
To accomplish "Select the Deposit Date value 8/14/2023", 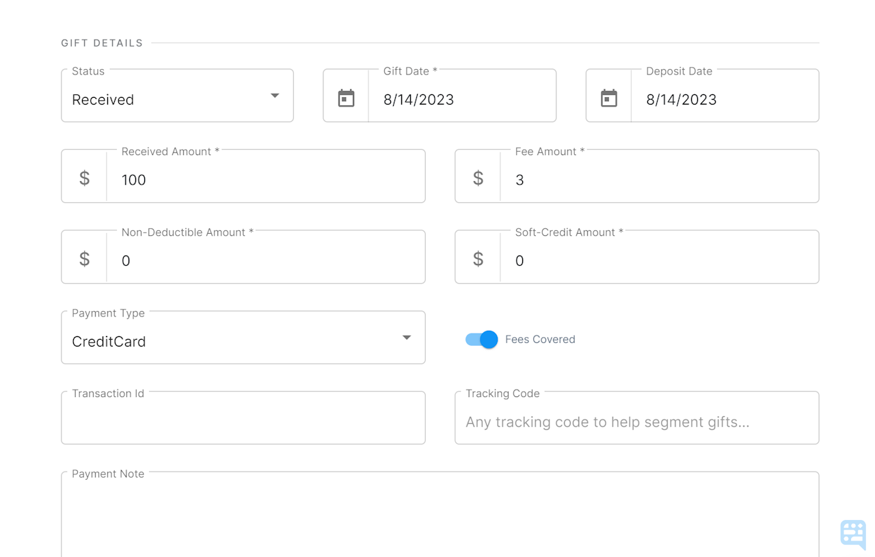I will pyautogui.click(x=681, y=99).
